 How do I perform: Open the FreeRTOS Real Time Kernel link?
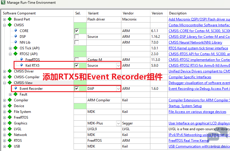pyautogui.click(x=189, y=141)
